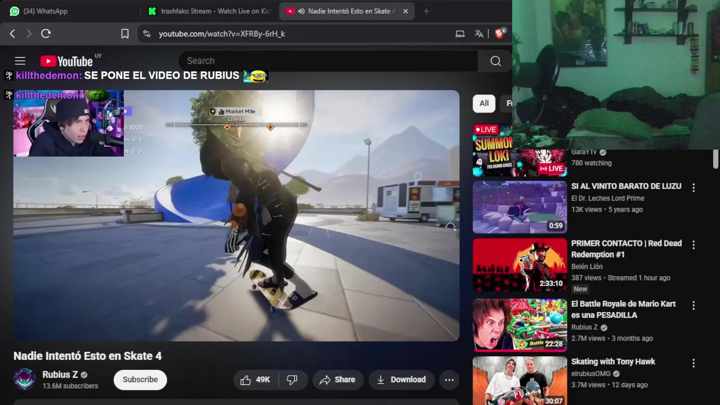
Task: Open options for Battle Royale de Mario Kart video
Action: coord(694,305)
